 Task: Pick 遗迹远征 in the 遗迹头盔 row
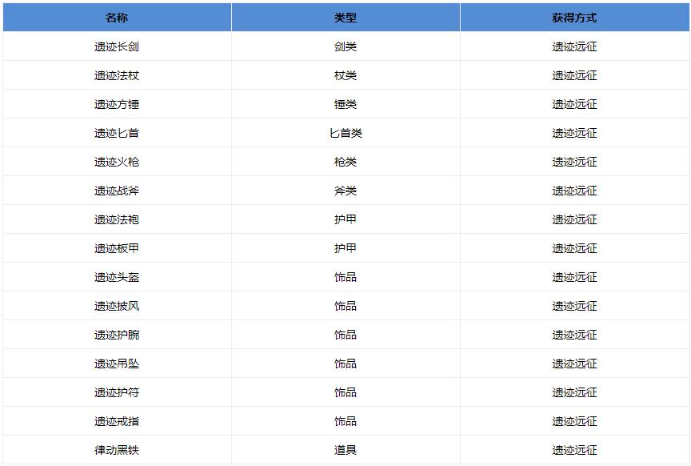pos(575,277)
